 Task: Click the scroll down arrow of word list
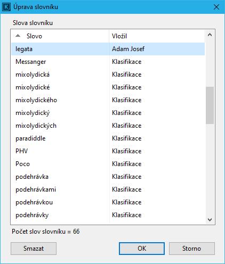coord(210,220)
